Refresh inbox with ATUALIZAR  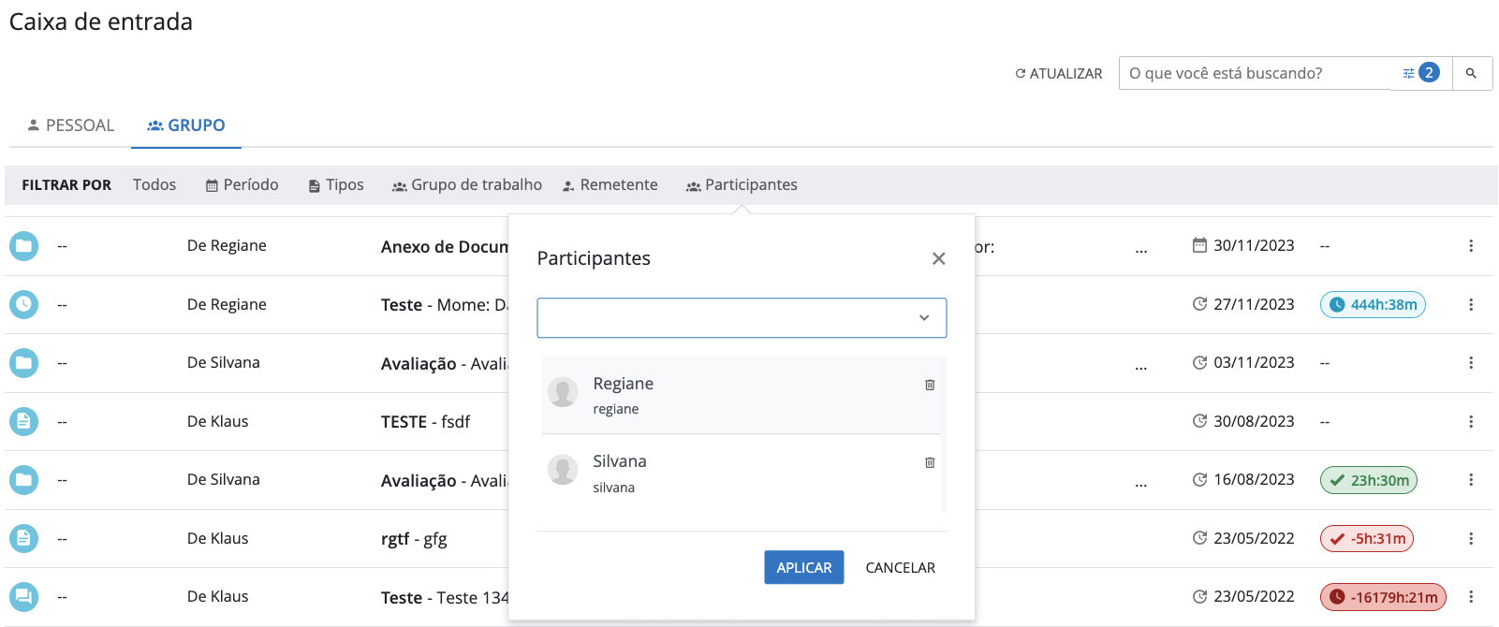[1059, 74]
